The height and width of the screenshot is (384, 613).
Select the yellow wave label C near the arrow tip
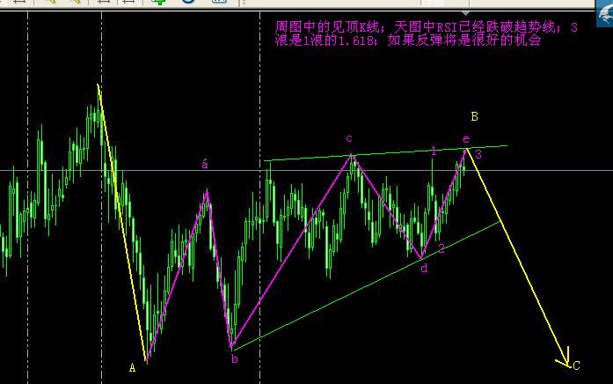click(x=576, y=366)
